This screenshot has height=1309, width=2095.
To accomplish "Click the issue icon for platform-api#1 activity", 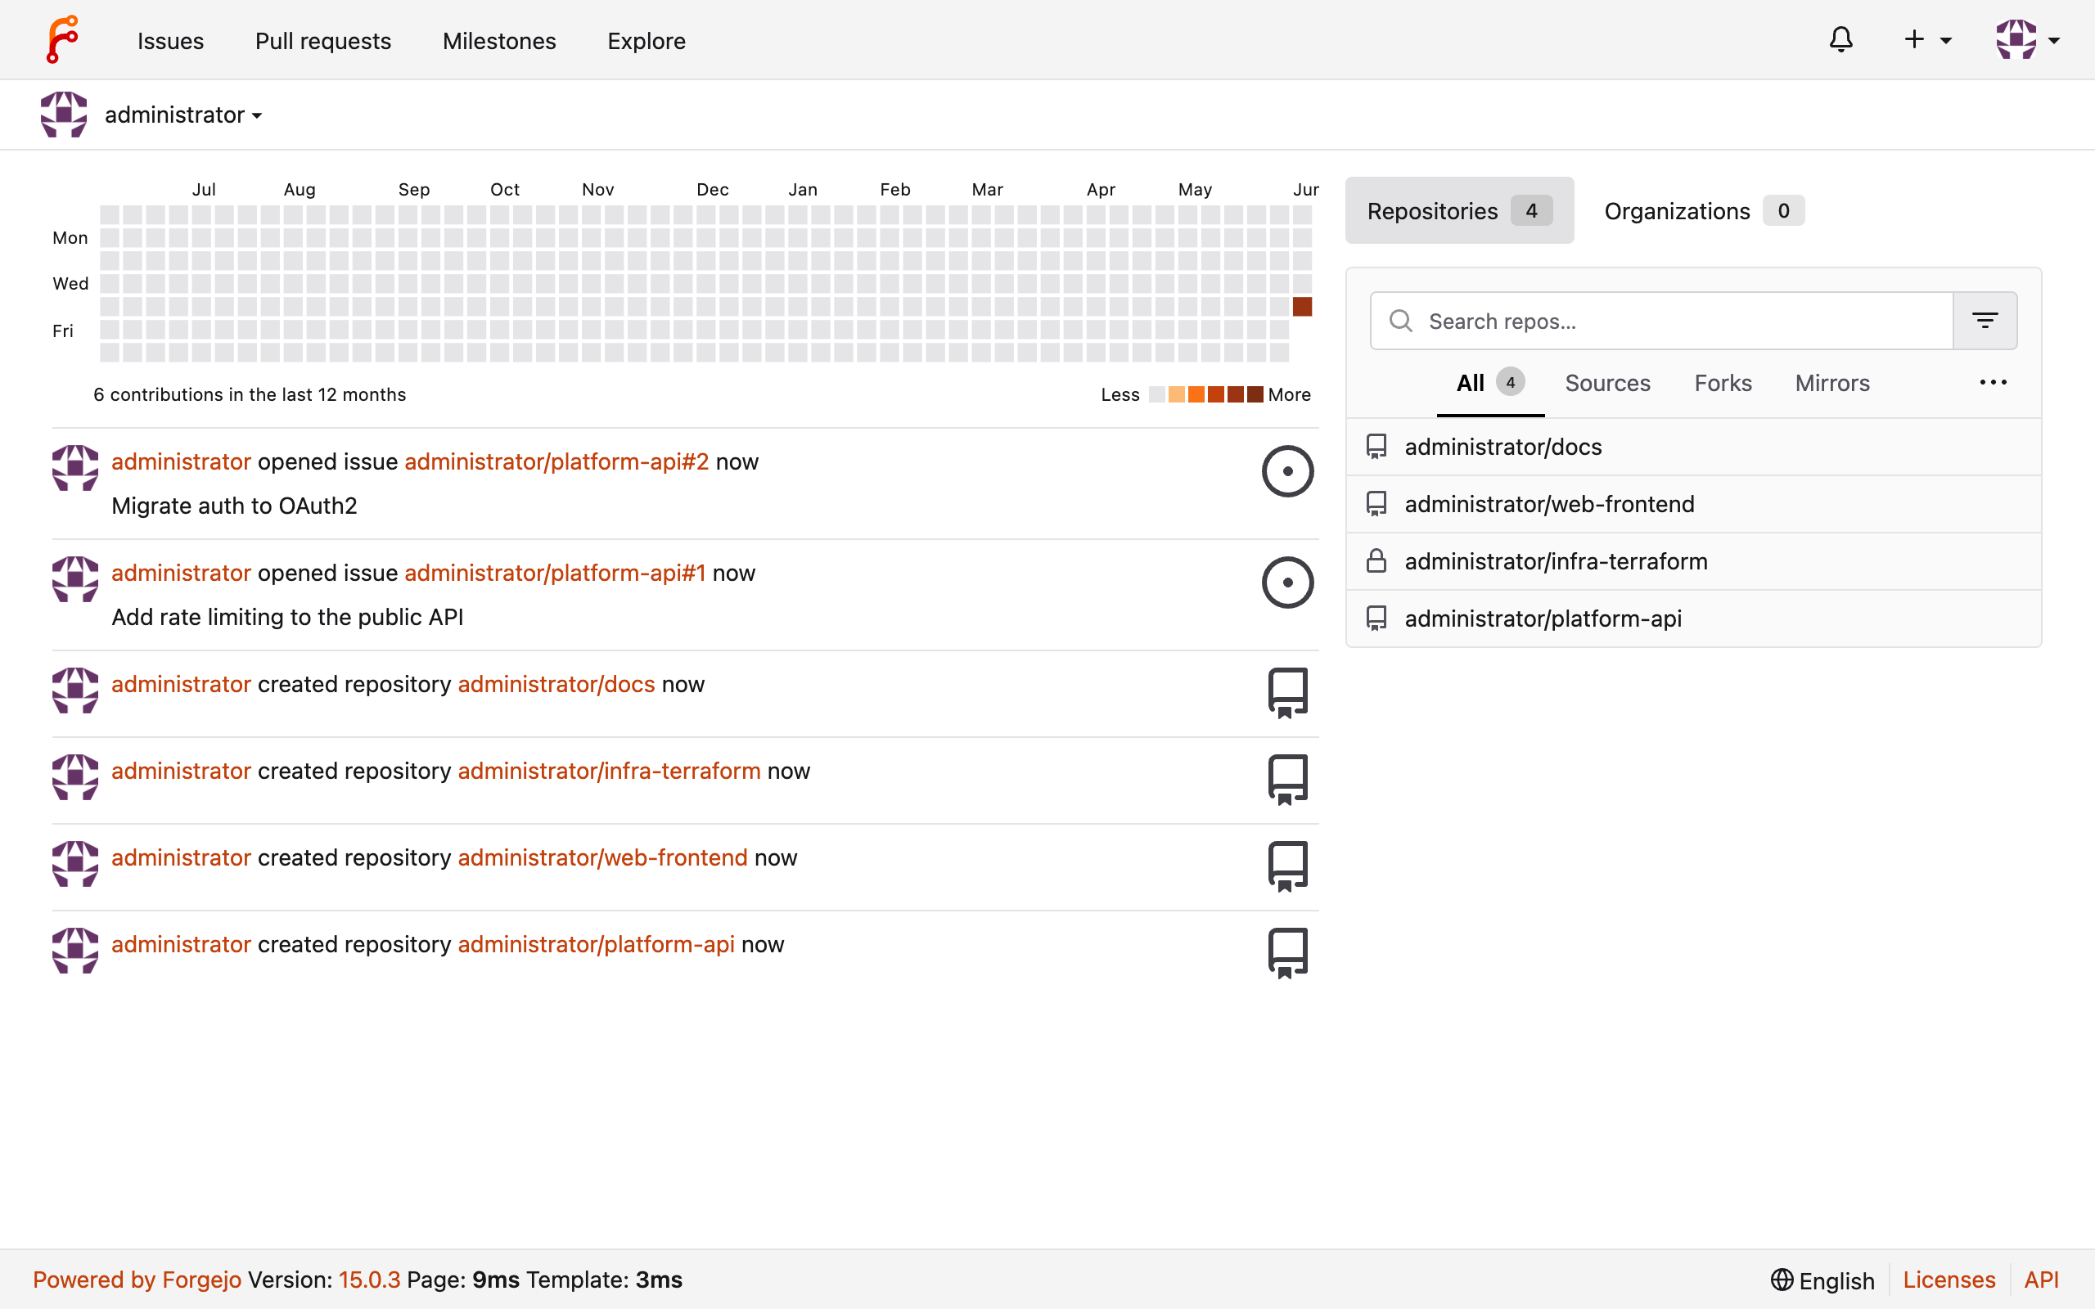I will coord(1287,582).
